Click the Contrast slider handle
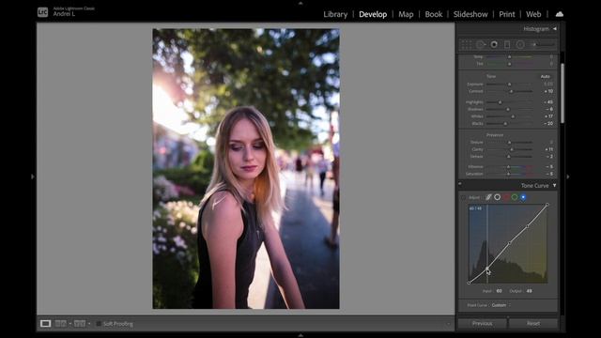This screenshot has height=338, width=601. pos(511,92)
